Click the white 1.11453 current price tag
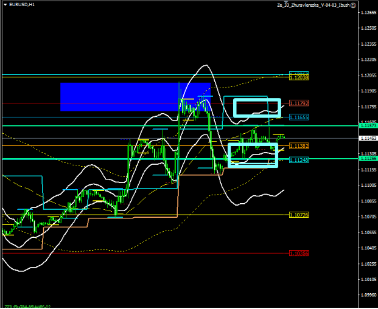The height and width of the screenshot is (309, 378). tap(367, 138)
